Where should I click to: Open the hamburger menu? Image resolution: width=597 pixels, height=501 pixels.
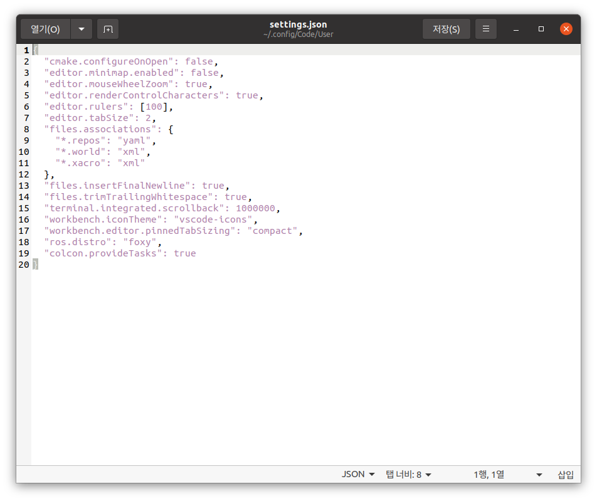pos(486,29)
